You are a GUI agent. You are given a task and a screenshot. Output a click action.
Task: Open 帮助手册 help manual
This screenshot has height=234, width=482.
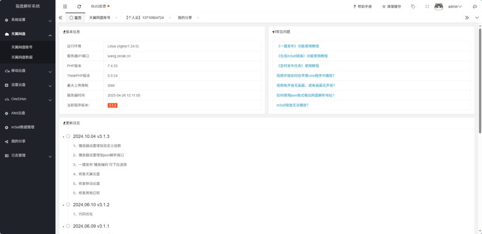click(x=362, y=7)
